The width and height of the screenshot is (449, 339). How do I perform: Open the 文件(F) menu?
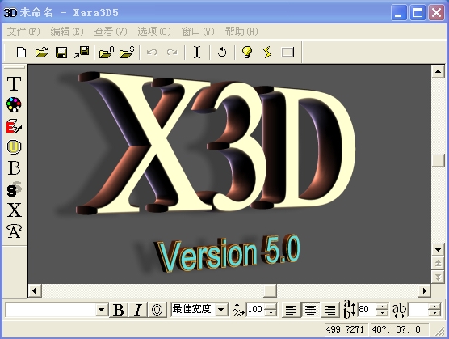(x=23, y=32)
